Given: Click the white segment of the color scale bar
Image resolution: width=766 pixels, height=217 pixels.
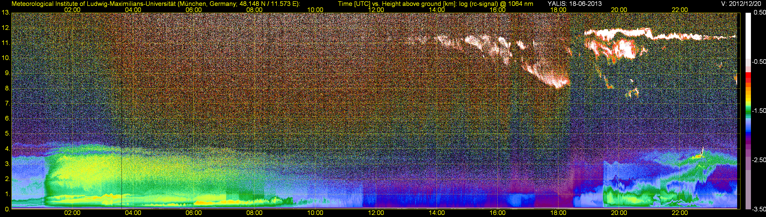Looking at the screenshot, I should click(x=748, y=36).
